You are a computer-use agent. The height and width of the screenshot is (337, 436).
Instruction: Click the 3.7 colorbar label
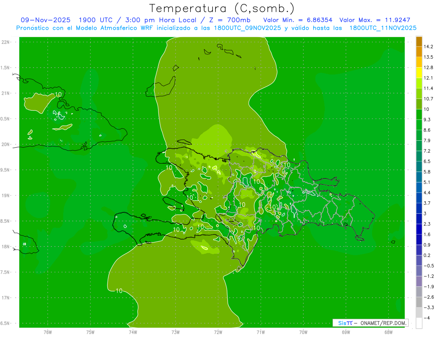(427, 203)
